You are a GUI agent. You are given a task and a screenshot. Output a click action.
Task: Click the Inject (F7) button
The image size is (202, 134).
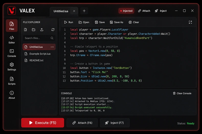tap(115, 123)
